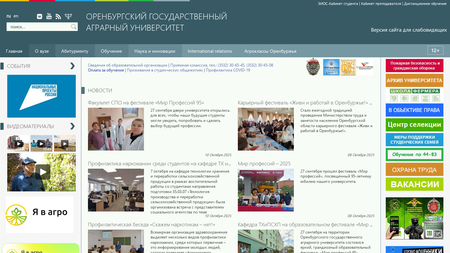This screenshot has height=253, width=450.
Task: Open headline Кафедра ТХиПСХП на образовательном фестивале
Action: coord(305,225)
